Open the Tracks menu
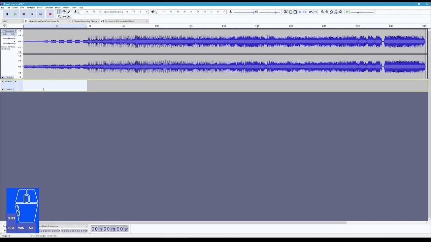Viewport: 431px width, 242px height. point(40,7)
